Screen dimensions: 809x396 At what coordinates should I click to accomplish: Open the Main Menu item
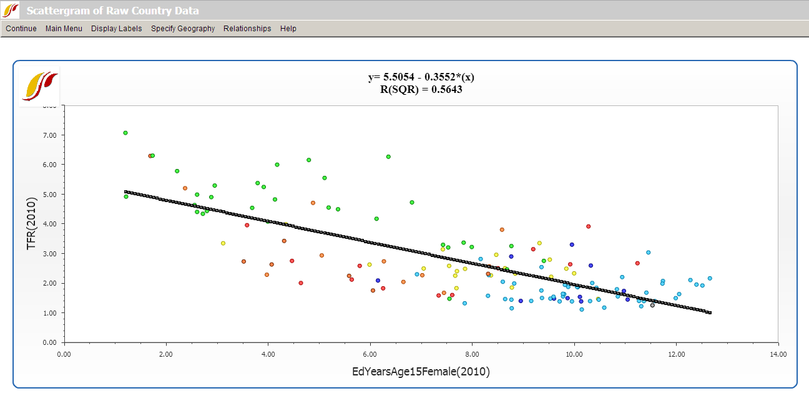coord(64,29)
